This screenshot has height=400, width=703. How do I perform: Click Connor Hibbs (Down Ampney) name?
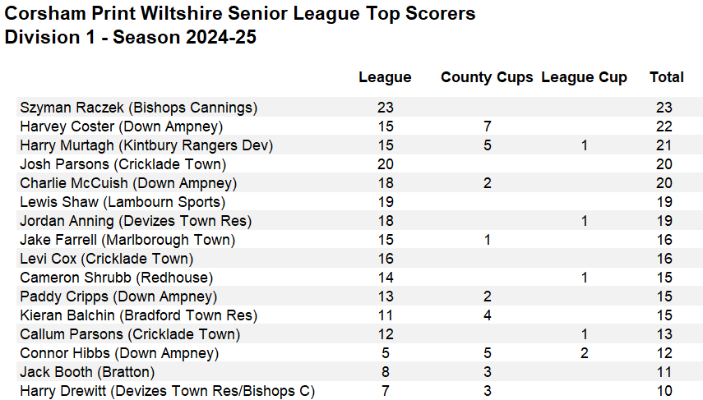pyautogui.click(x=119, y=353)
